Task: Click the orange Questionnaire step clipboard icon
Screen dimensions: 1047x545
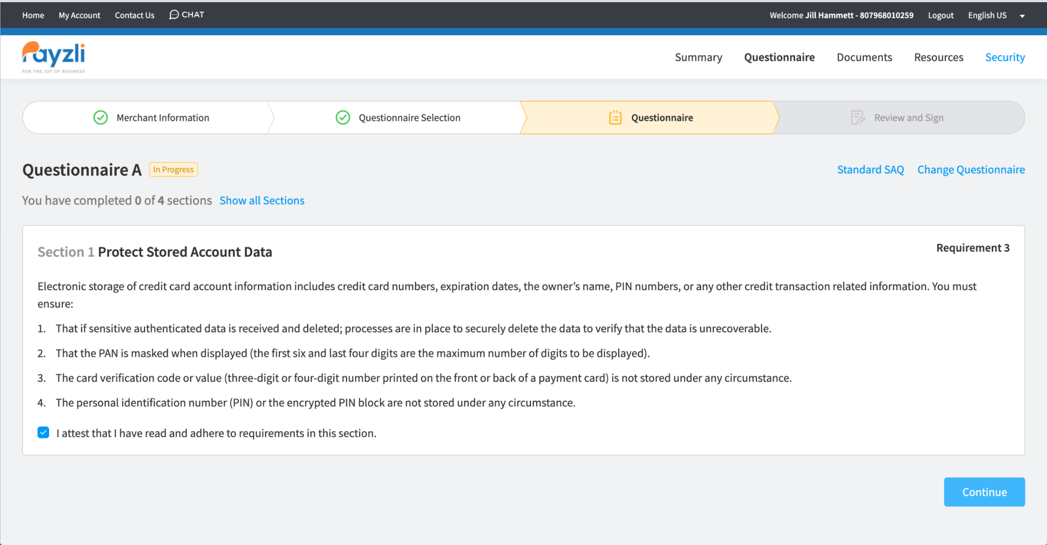Action: [x=615, y=117]
